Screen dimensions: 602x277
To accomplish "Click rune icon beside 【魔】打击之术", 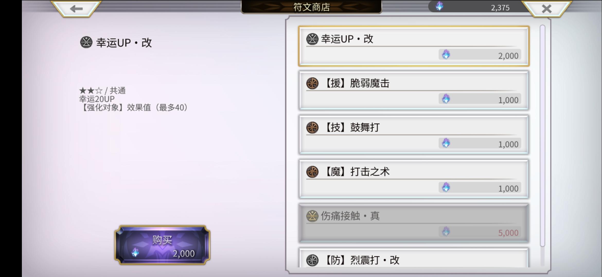I will tap(312, 172).
